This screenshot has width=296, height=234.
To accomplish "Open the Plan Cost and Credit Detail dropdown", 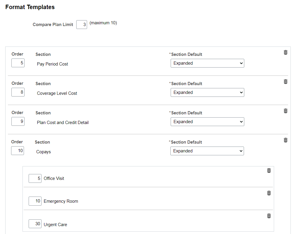I will click(207, 122).
